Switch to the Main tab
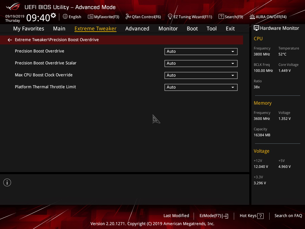 (x=59, y=29)
